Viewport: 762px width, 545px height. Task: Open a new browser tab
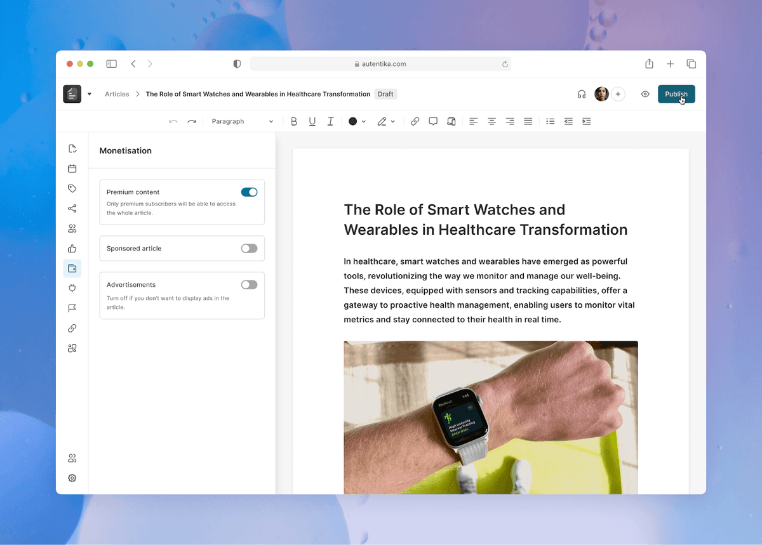pyautogui.click(x=670, y=64)
